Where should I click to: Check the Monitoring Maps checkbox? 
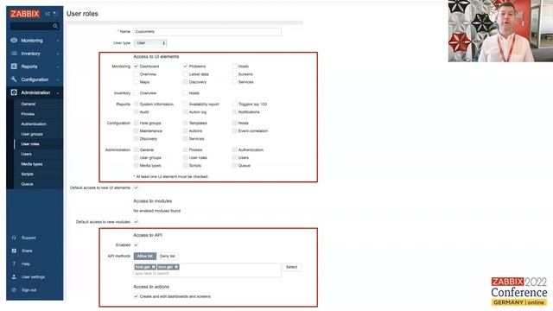136,82
